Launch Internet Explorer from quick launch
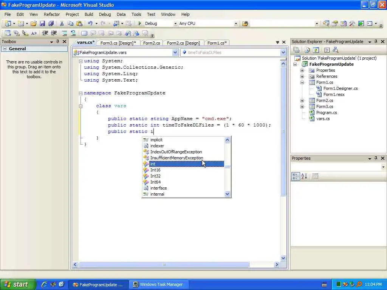Viewport: 387px width, 290px height. 44,284
